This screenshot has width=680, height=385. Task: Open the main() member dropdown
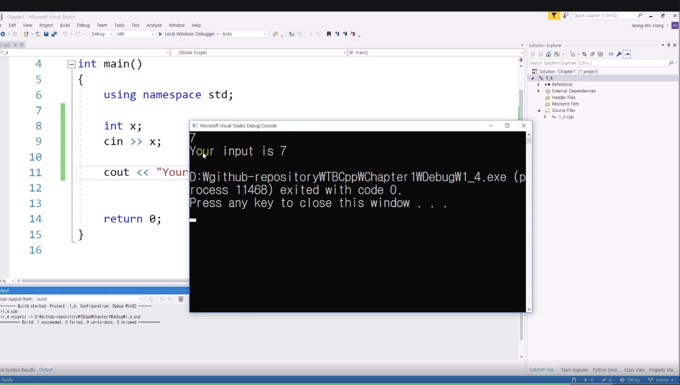point(436,52)
